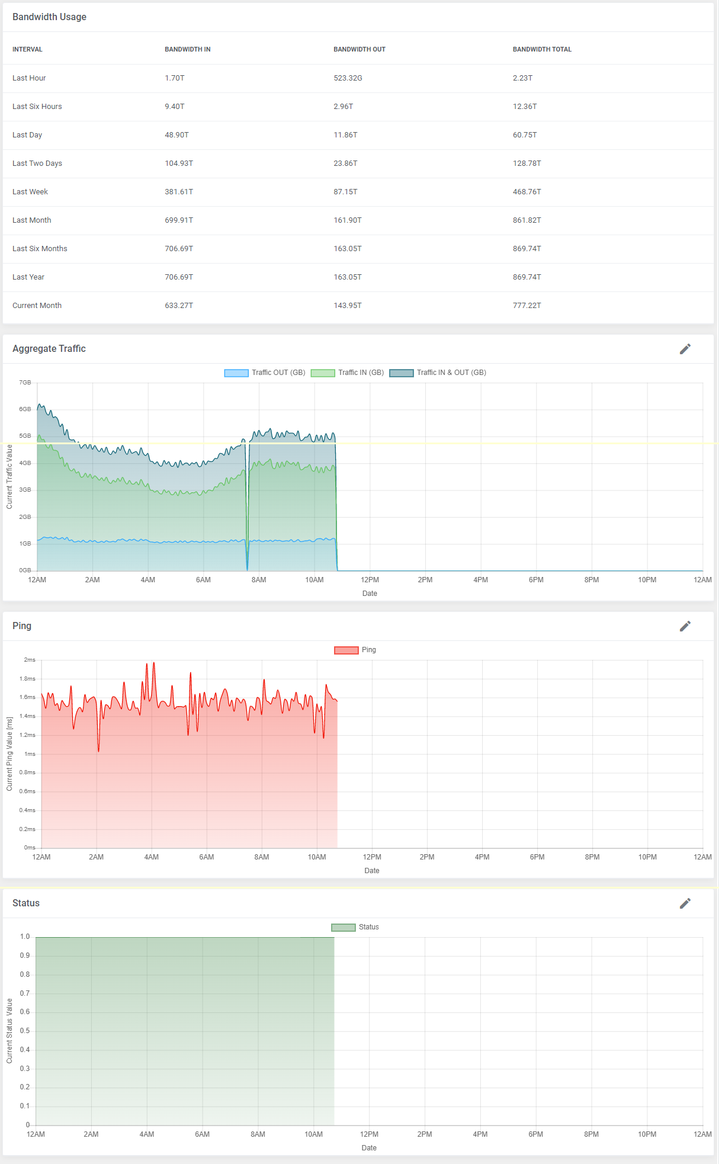Image resolution: width=719 pixels, height=1164 pixels.
Task: Select the 699.91T Last Month value
Action: click(179, 220)
